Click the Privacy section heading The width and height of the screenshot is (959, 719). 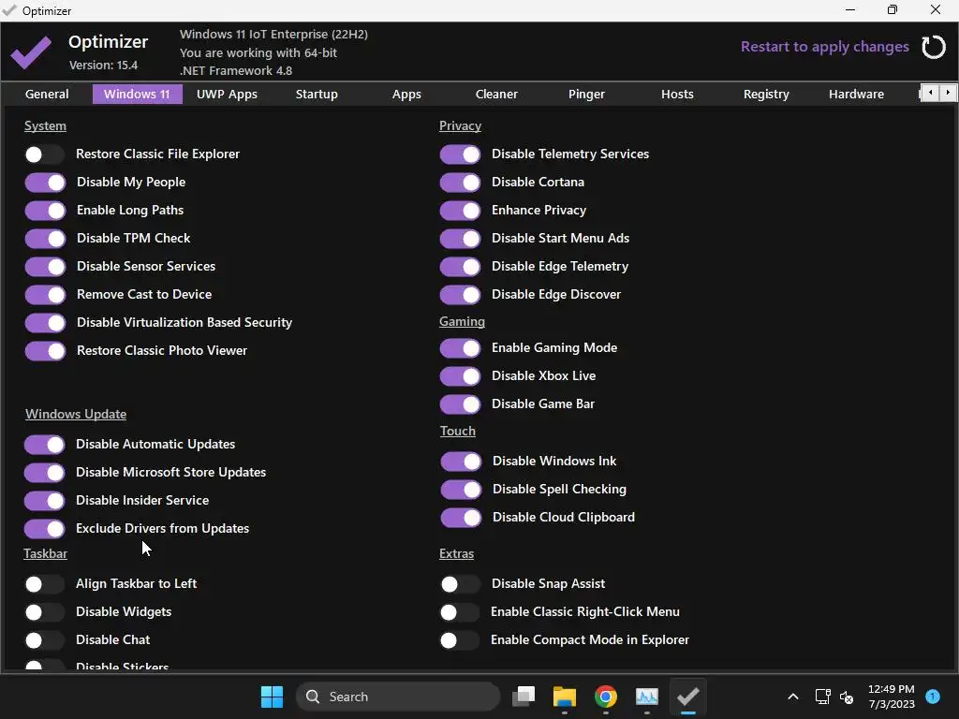pyautogui.click(x=460, y=126)
